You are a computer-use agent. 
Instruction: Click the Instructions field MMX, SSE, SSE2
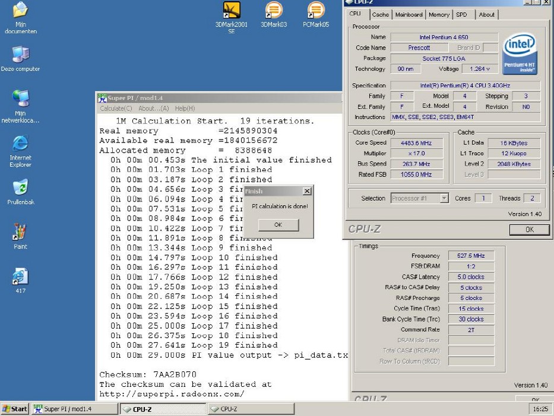pyautogui.click(x=466, y=117)
